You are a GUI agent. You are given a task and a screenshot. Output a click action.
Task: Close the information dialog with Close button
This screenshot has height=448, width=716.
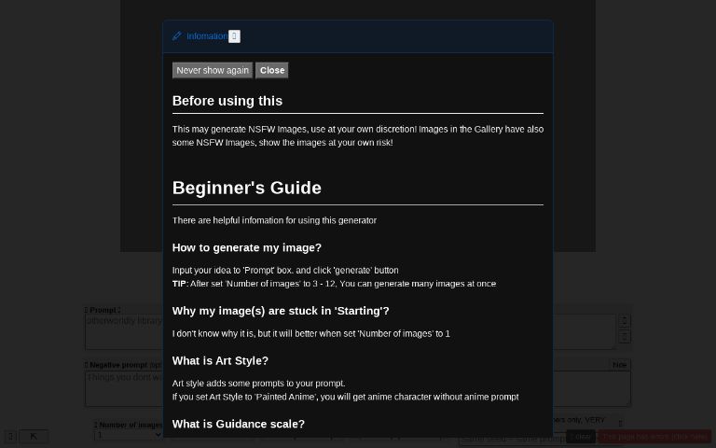(272, 70)
